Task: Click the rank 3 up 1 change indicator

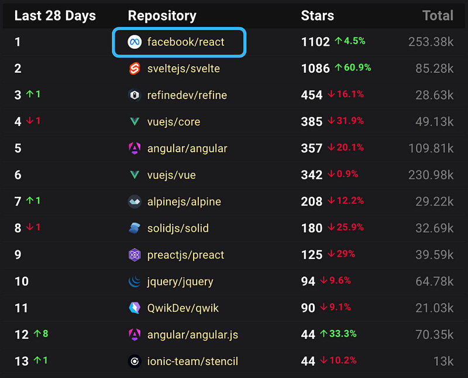Action: pos(33,94)
